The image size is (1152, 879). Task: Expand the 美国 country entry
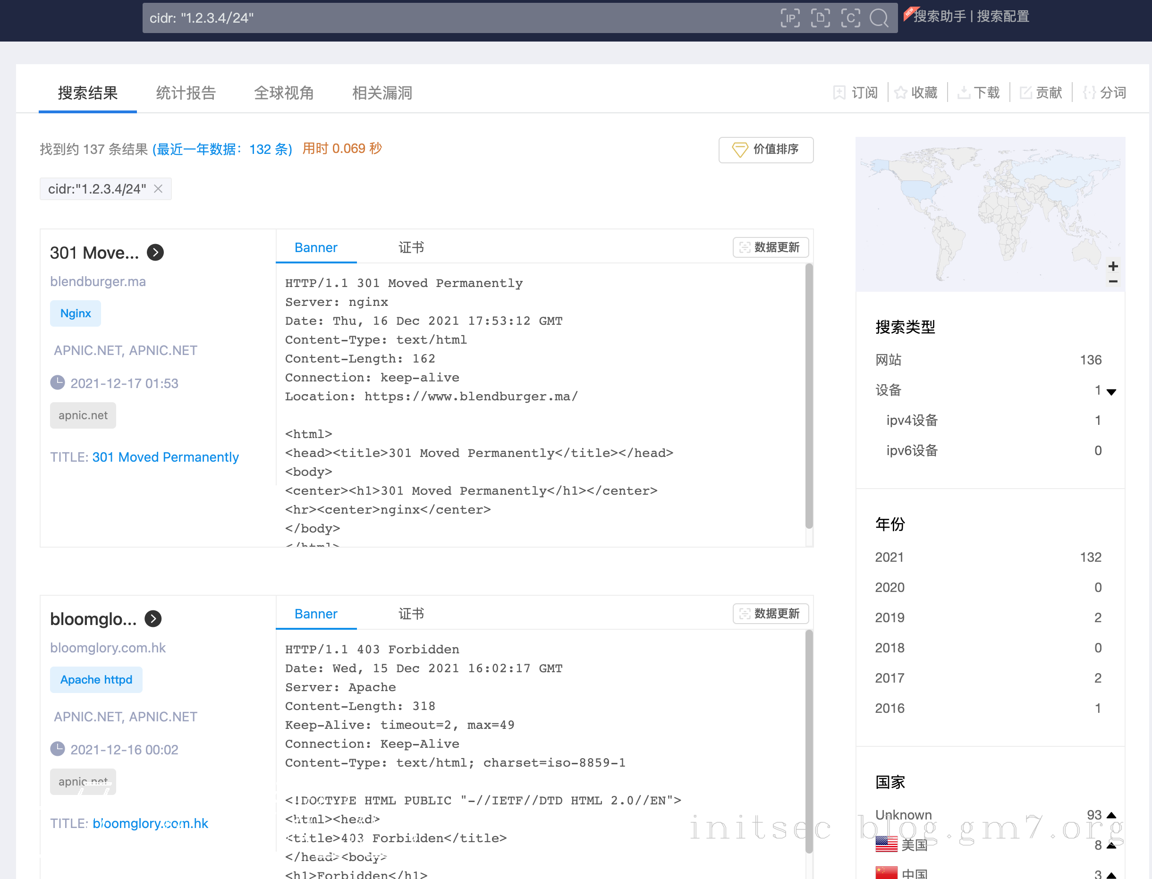(x=1112, y=845)
